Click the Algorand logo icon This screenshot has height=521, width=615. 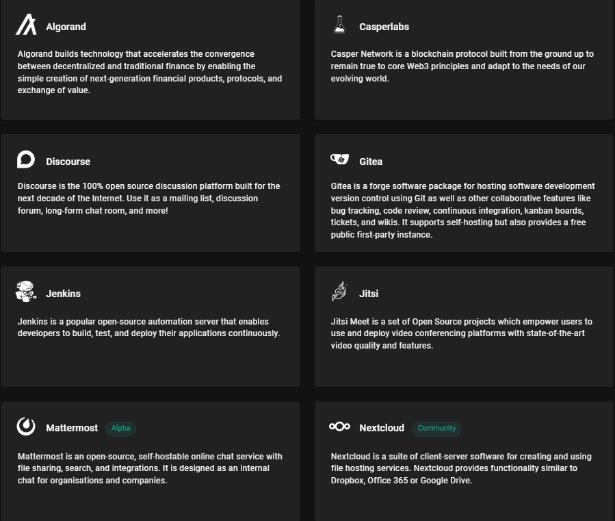pyautogui.click(x=25, y=25)
